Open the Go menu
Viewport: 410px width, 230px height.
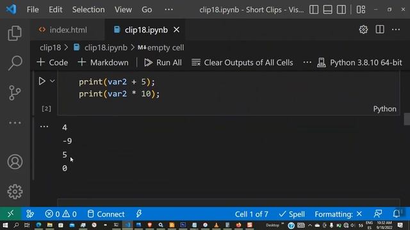click(x=147, y=10)
